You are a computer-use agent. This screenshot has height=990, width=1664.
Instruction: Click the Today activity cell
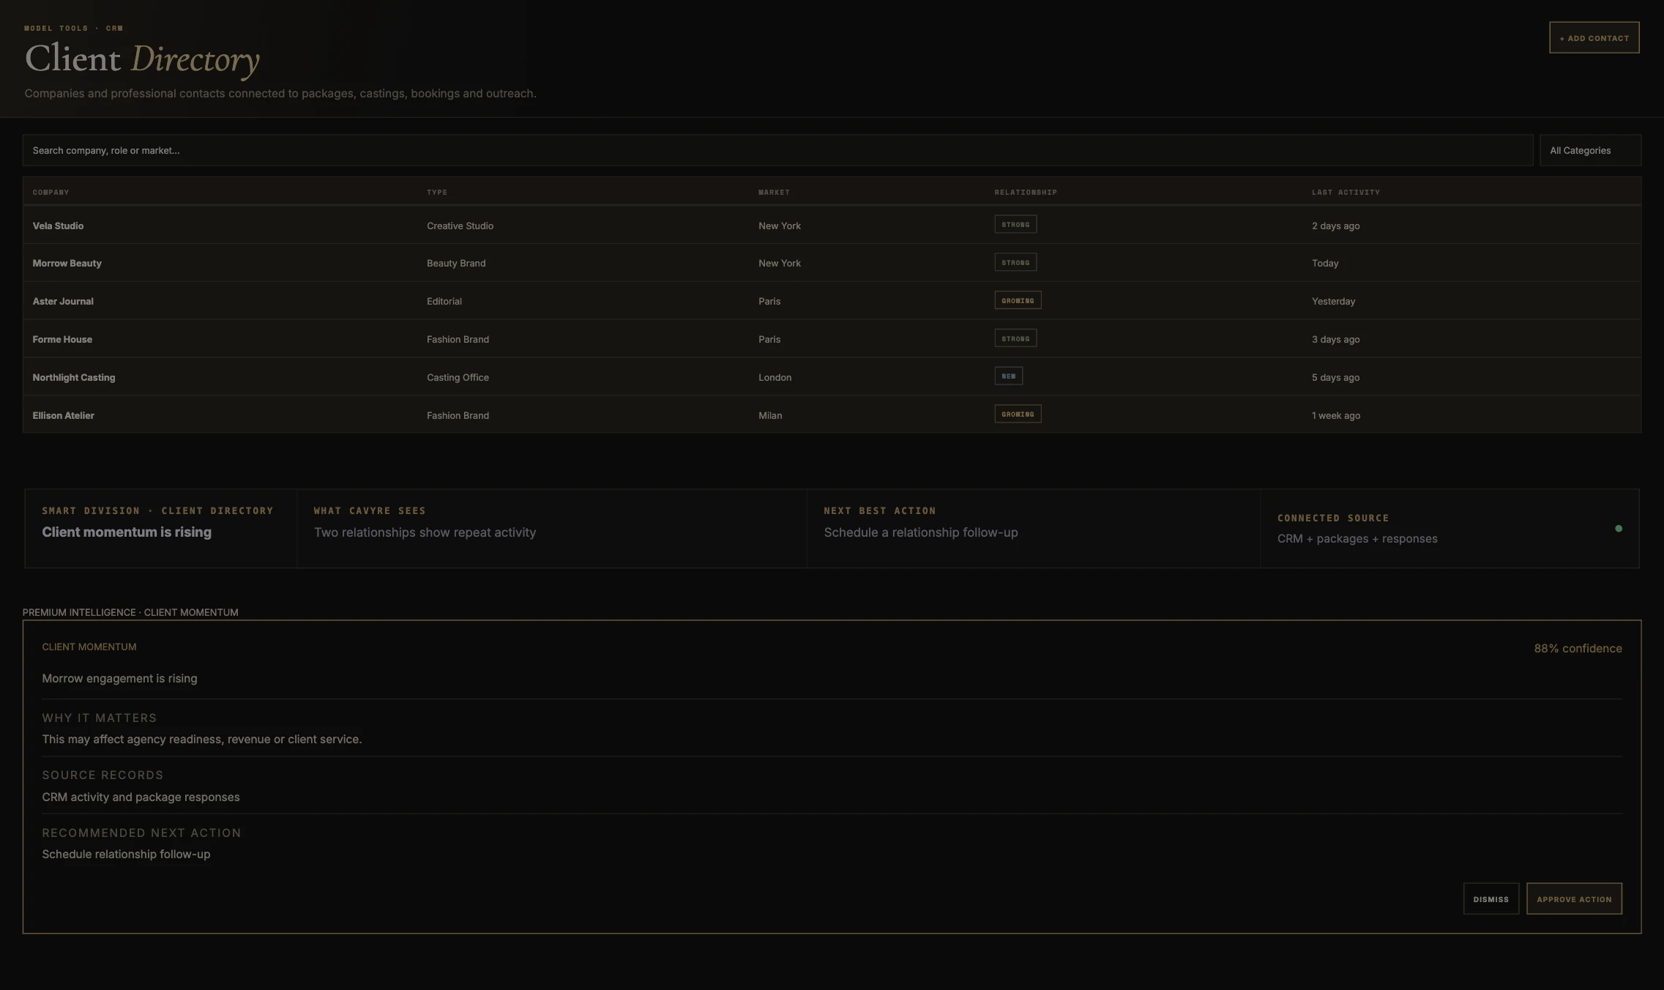coord(1325,263)
